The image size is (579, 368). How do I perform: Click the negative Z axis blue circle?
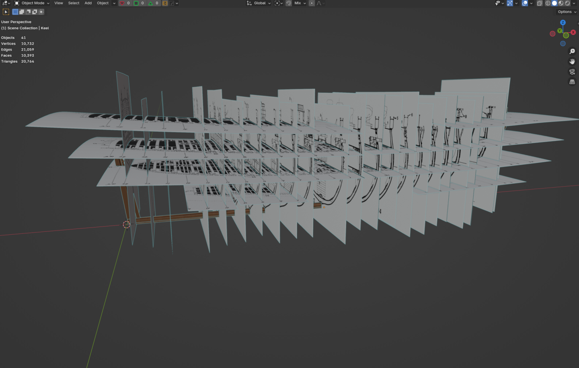click(x=563, y=43)
